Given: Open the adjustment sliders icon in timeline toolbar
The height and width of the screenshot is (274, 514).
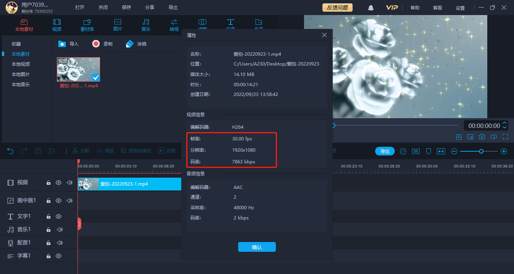Looking at the screenshot, I should (x=52, y=151).
